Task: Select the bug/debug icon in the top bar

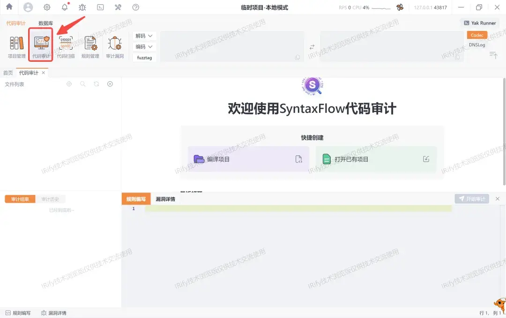Action: (x=82, y=7)
